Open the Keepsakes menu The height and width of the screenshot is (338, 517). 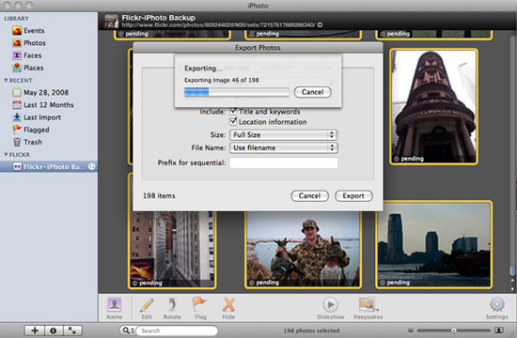[x=368, y=308]
